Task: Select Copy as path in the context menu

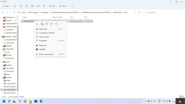Action: [x=50, y=37]
